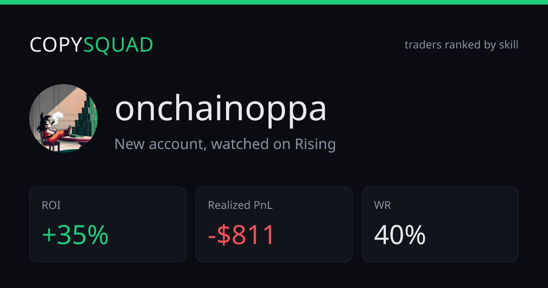The width and height of the screenshot is (548, 288).
Task: Click the word Rising in subtitle
Action: [x=315, y=144]
